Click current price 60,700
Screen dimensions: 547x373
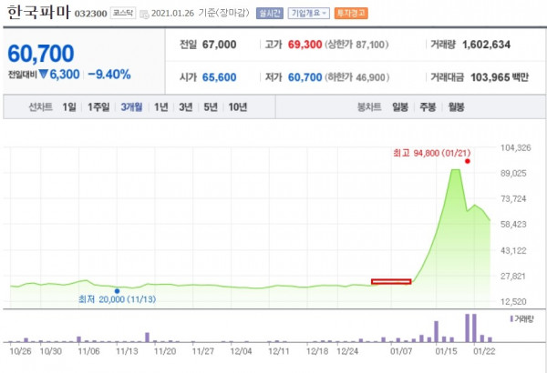tap(41, 54)
